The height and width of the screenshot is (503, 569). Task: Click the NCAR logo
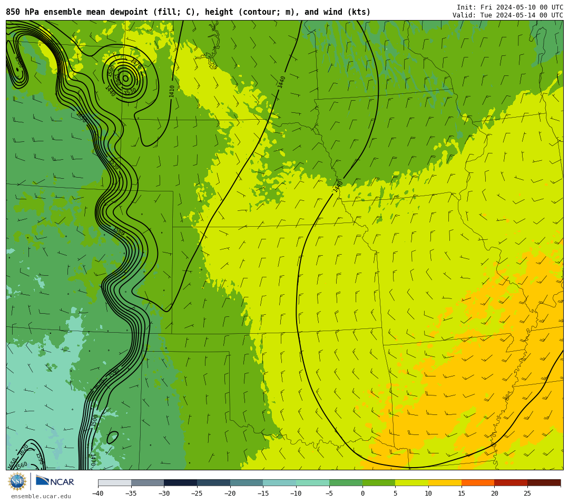[x=55, y=481]
